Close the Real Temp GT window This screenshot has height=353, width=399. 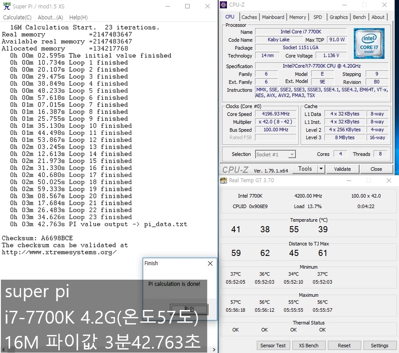[x=388, y=180]
